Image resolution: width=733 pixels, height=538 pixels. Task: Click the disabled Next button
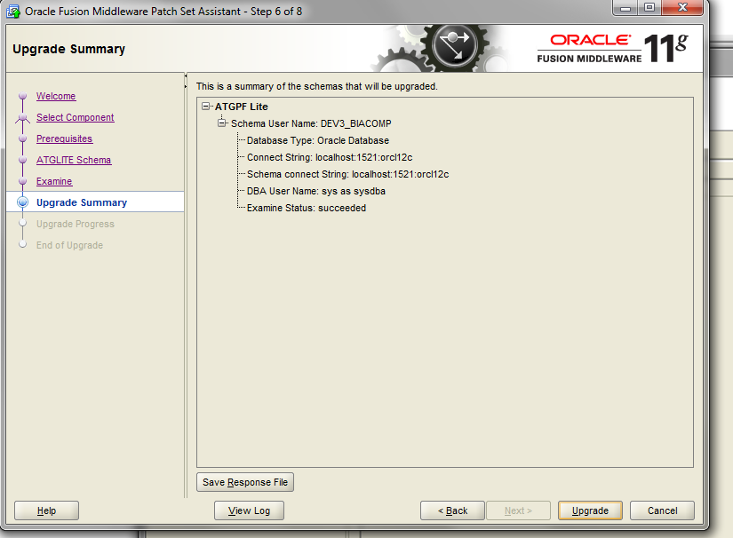click(x=518, y=510)
